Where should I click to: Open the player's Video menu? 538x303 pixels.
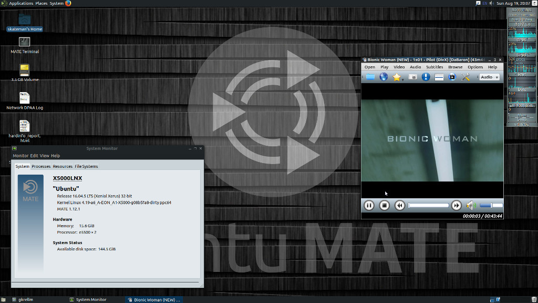[399, 67]
